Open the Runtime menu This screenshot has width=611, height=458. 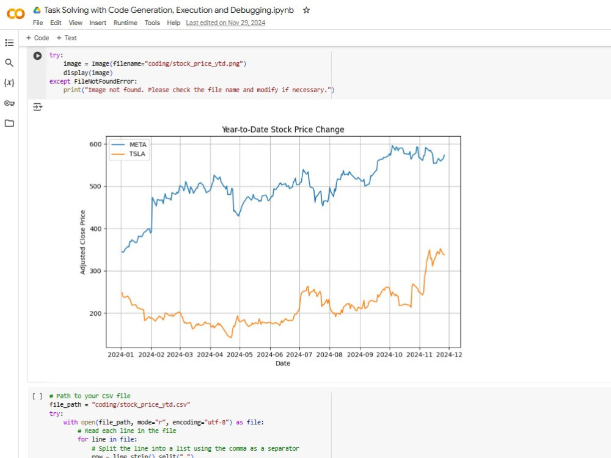point(125,23)
